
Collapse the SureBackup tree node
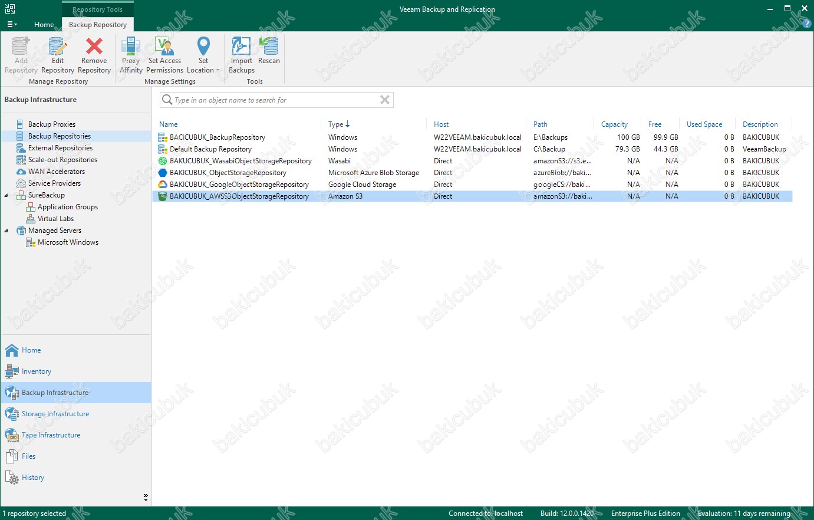6,195
